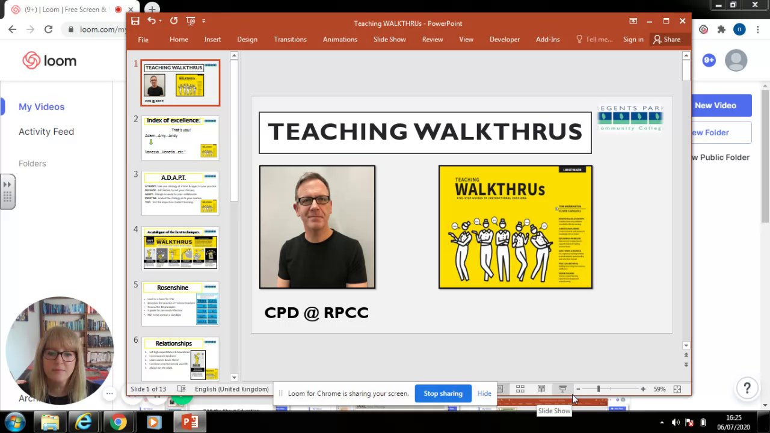Click the spell check status icon
The width and height of the screenshot is (770, 433).
click(x=180, y=389)
